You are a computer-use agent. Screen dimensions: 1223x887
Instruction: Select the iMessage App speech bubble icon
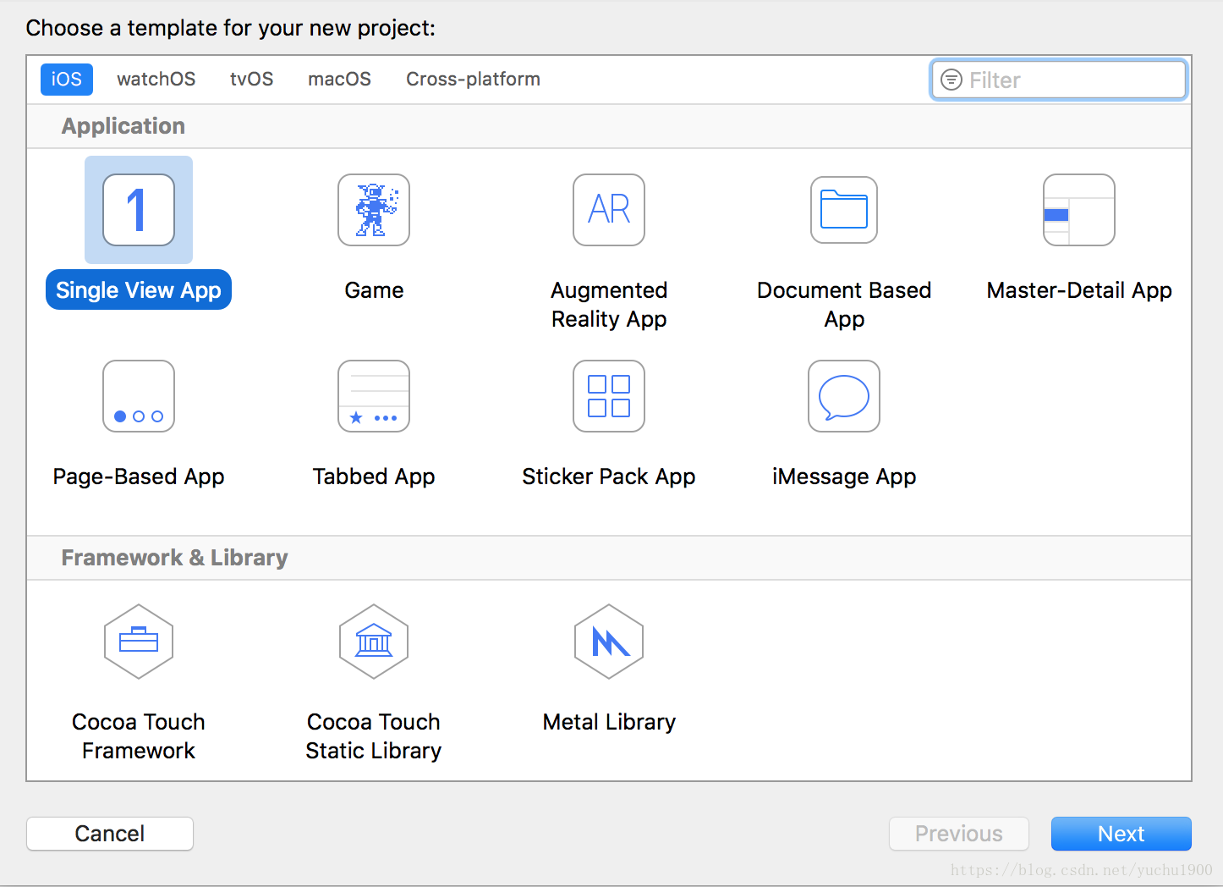[x=844, y=396]
